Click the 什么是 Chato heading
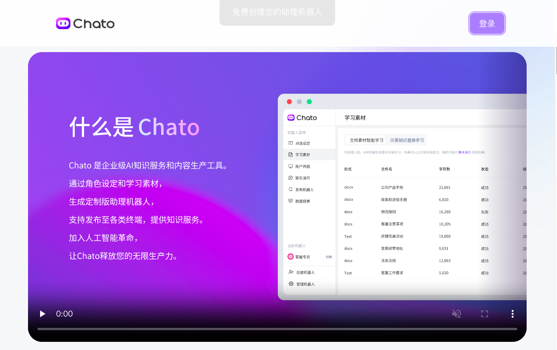The height and width of the screenshot is (350, 557). (x=134, y=127)
